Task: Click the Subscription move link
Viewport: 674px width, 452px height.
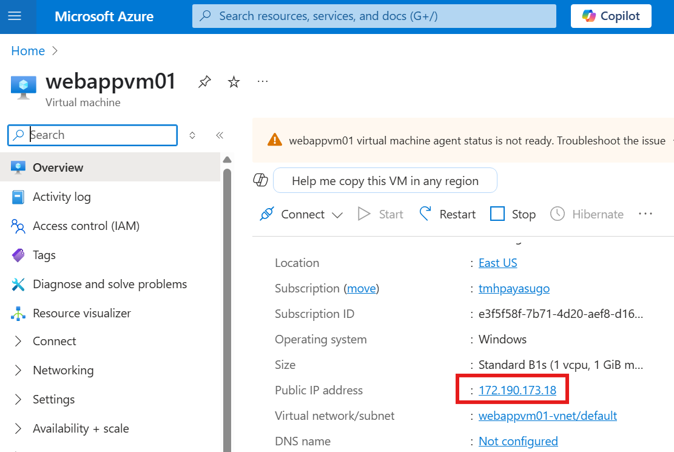Action: click(362, 288)
